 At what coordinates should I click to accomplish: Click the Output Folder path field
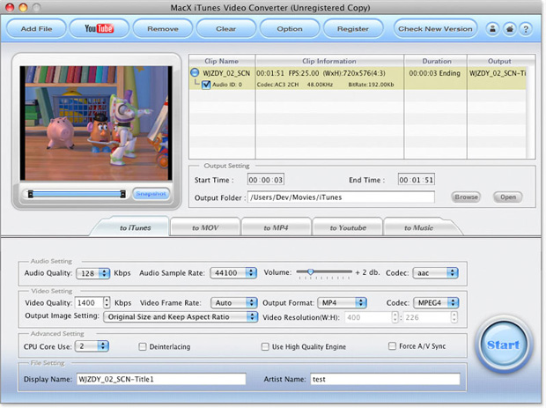click(x=341, y=197)
